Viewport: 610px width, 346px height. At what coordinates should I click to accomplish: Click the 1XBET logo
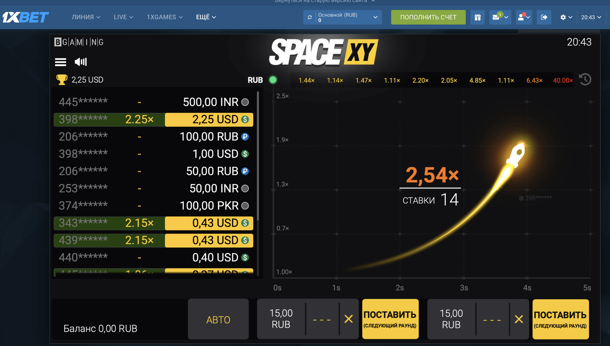25,17
